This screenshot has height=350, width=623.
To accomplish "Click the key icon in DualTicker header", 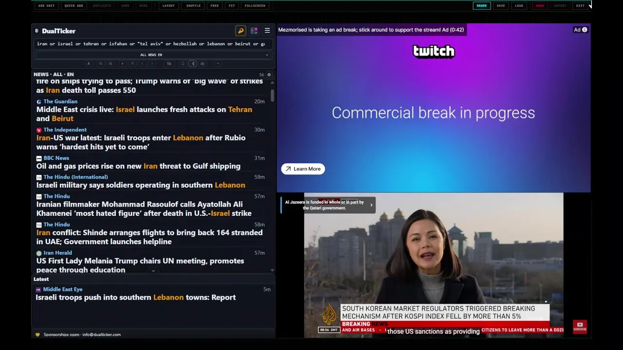I will [x=240, y=31].
